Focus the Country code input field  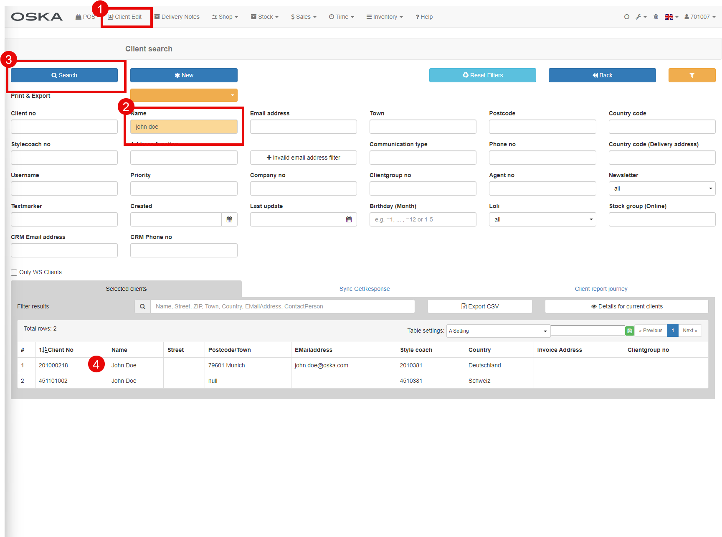pos(662,127)
